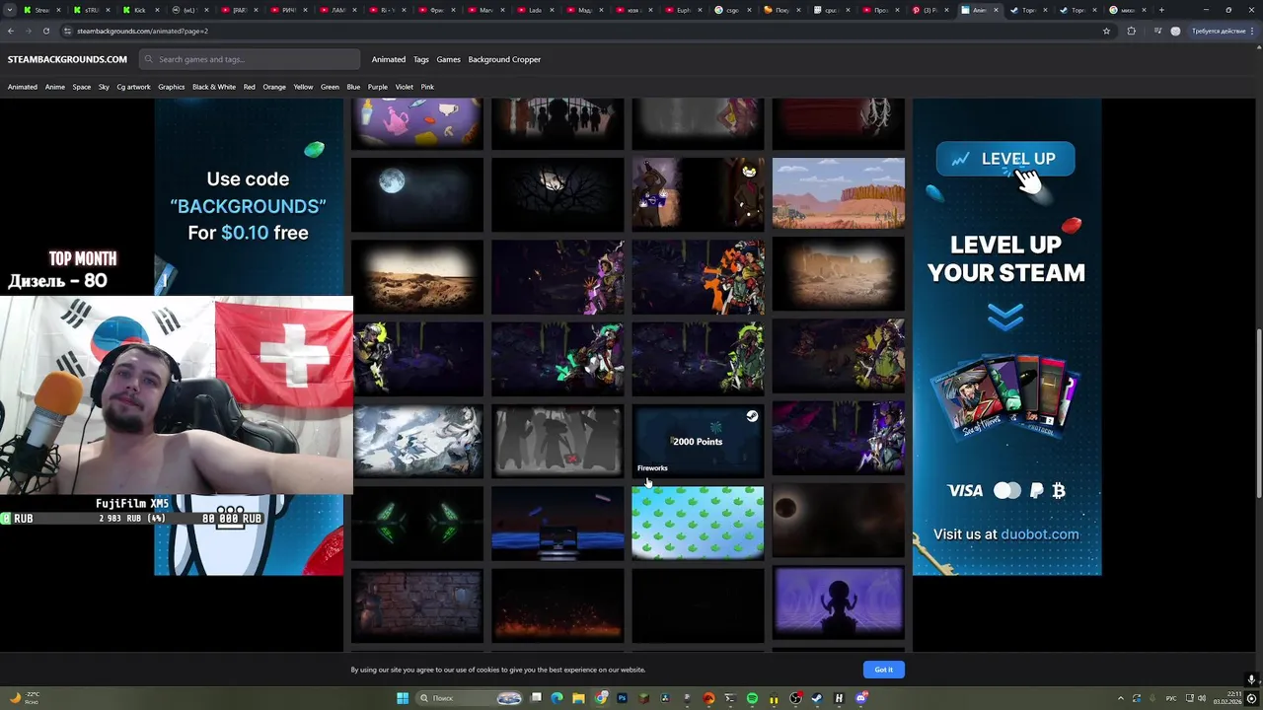Bookmark this page with the star icon
This screenshot has height=710, width=1263.
(x=1106, y=31)
